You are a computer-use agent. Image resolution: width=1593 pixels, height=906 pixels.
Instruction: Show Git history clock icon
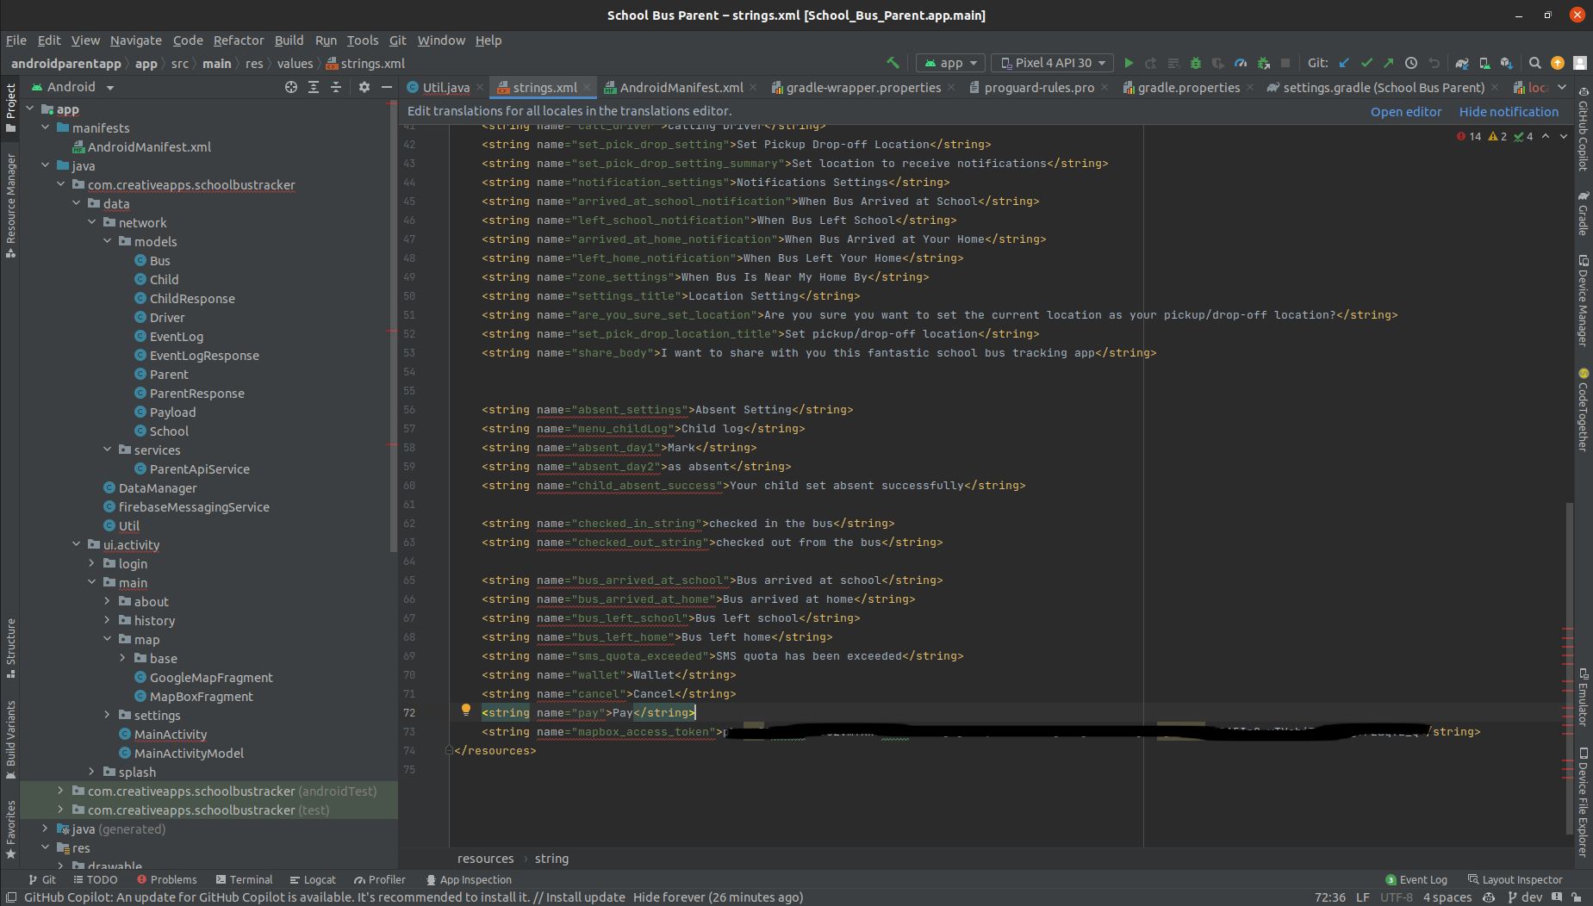click(1411, 63)
